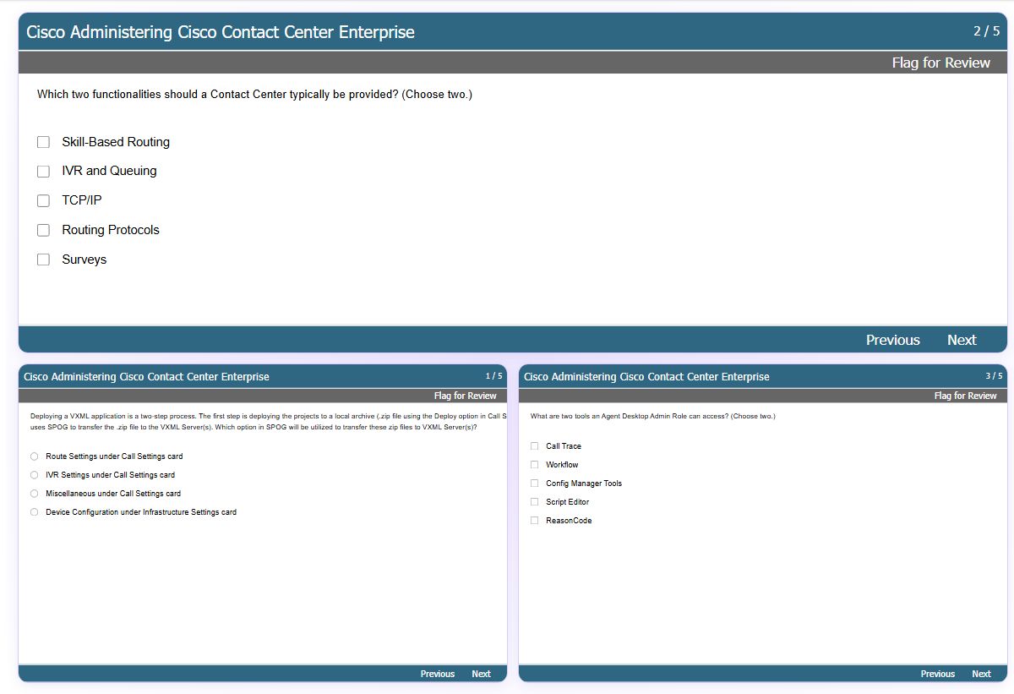Enable the Routing Protocols checkbox

coord(44,231)
